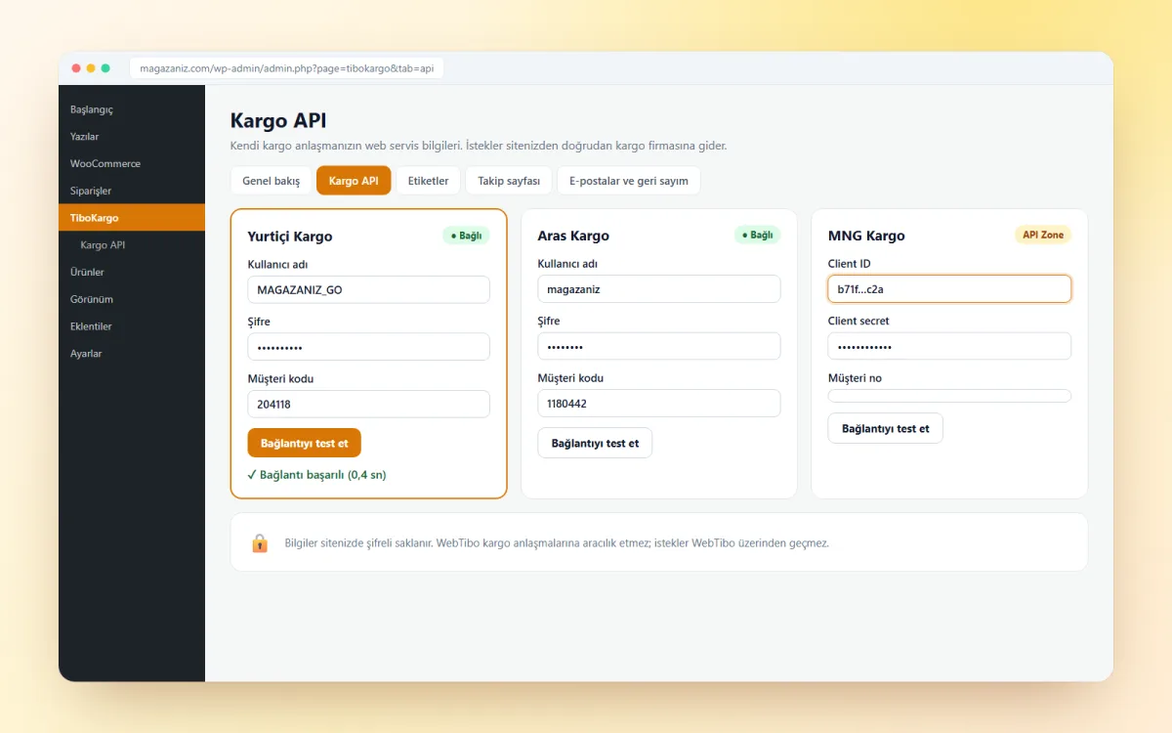Click the lock icon in the info banner
The width and height of the screenshot is (1172, 733).
click(x=260, y=542)
